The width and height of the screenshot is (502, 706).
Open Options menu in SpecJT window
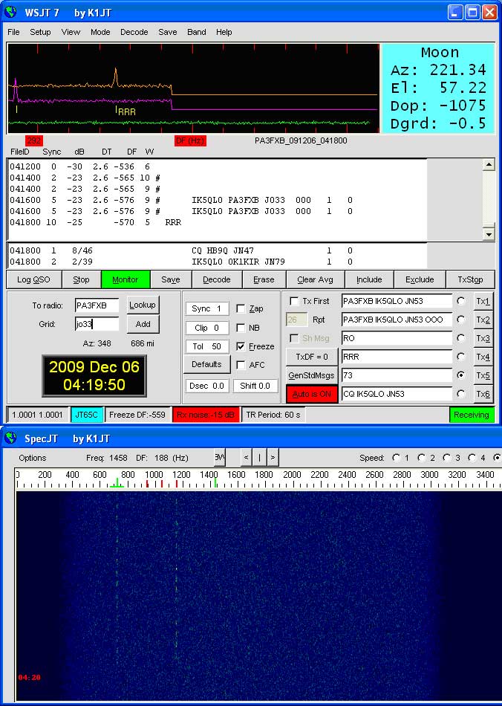click(x=33, y=458)
